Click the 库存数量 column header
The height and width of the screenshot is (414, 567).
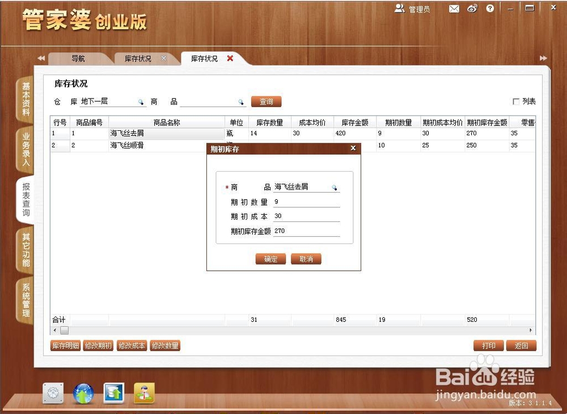[270, 122]
